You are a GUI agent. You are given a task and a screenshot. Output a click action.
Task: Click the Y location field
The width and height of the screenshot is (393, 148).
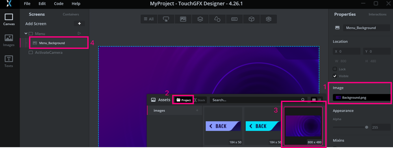click(x=376, y=51)
